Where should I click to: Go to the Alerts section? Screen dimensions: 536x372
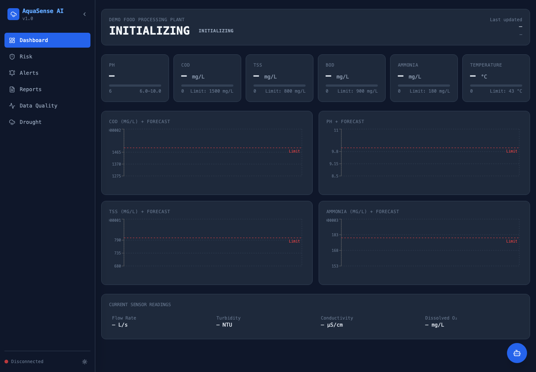tap(47, 73)
